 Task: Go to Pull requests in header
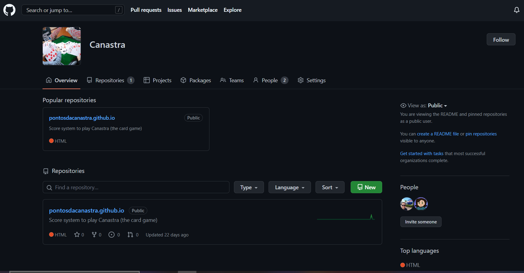point(146,10)
